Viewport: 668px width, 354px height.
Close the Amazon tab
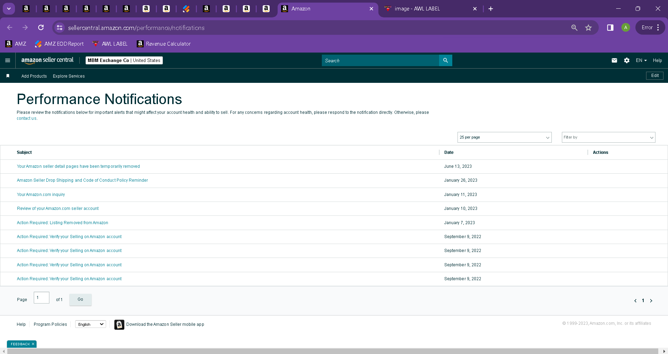click(371, 9)
